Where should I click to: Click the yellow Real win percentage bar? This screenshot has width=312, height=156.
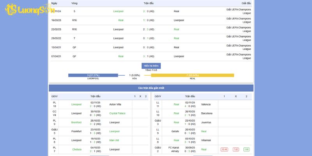click(x=192, y=75)
